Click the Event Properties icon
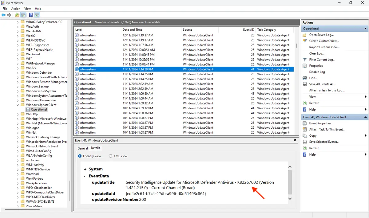369x218 pixels. (x=305, y=123)
